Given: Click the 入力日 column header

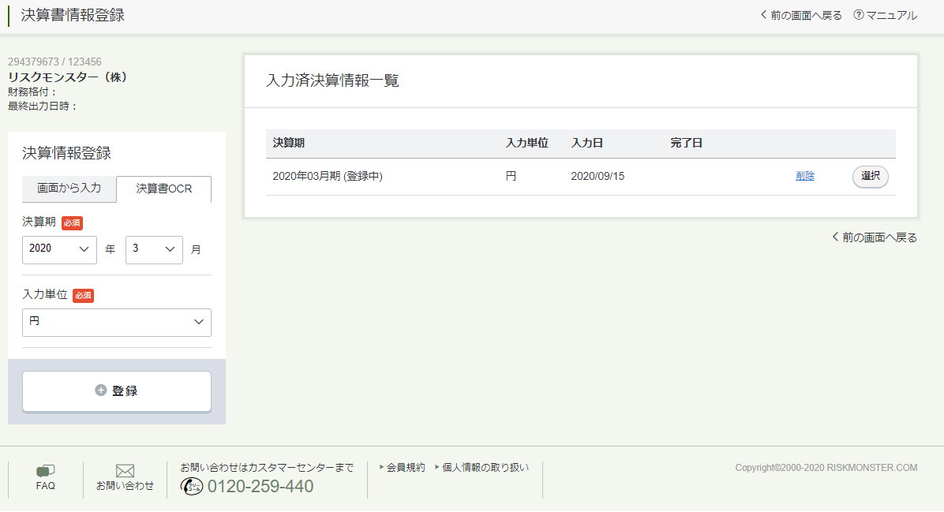Looking at the screenshot, I should click(x=587, y=144).
